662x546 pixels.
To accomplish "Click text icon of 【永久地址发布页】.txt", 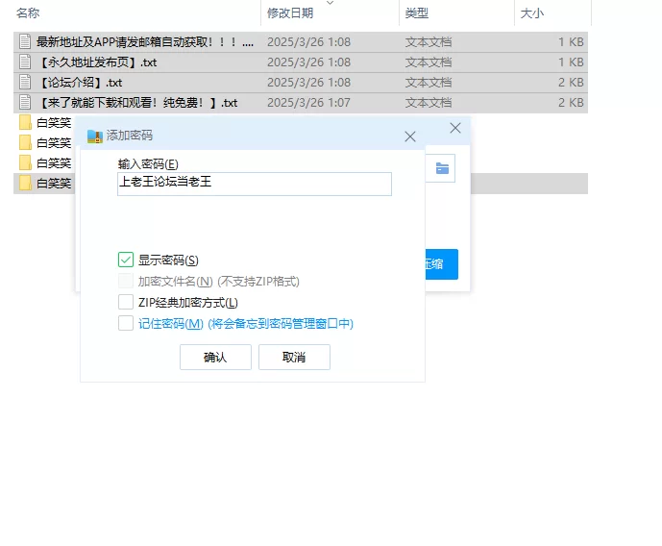I will [x=25, y=62].
